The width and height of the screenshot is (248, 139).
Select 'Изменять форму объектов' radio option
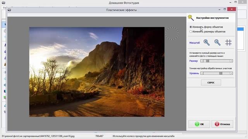(x=191, y=27)
